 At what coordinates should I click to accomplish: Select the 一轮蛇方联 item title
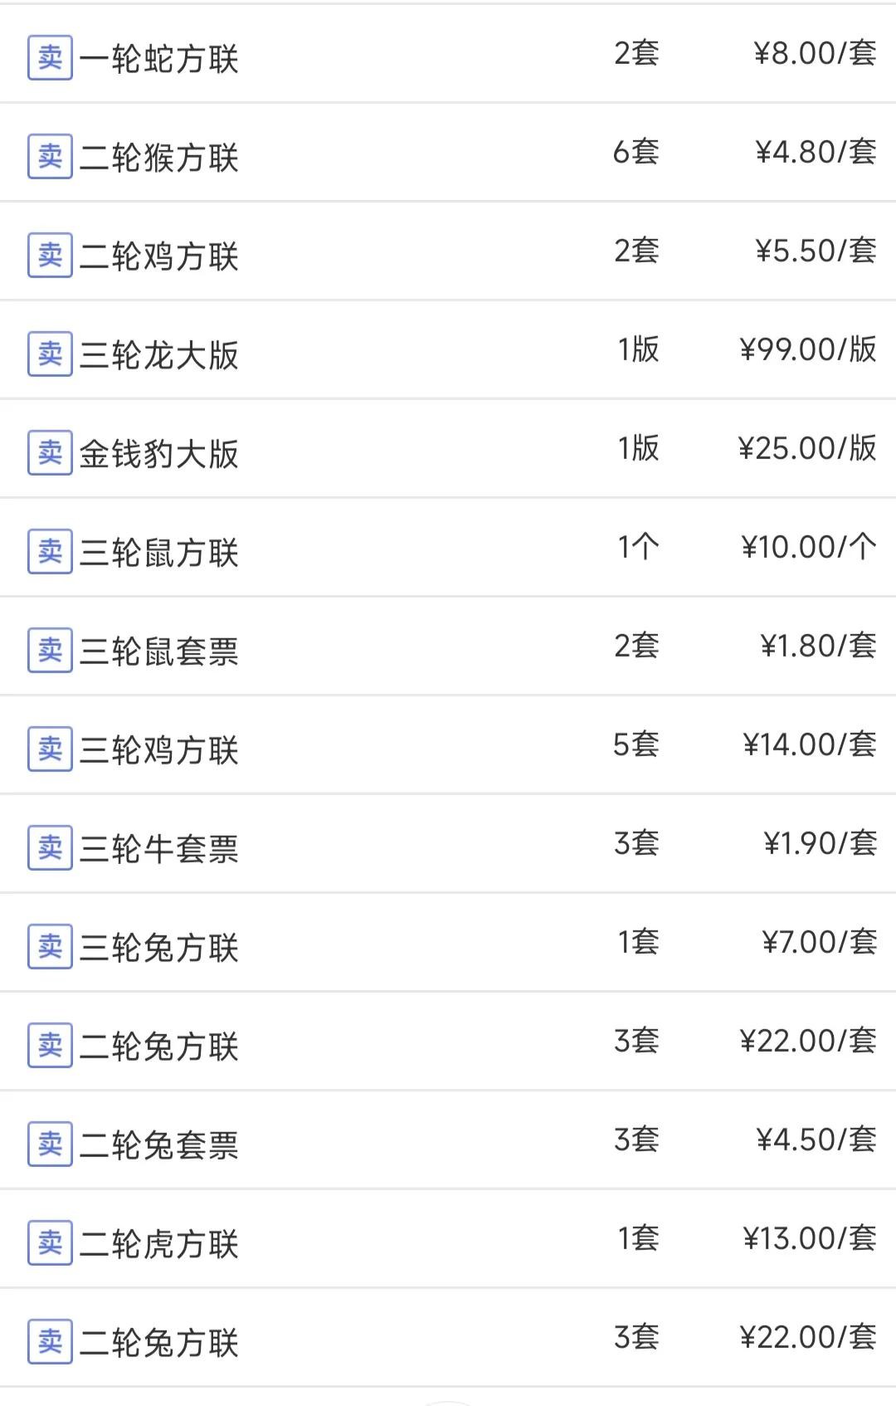[x=158, y=58]
